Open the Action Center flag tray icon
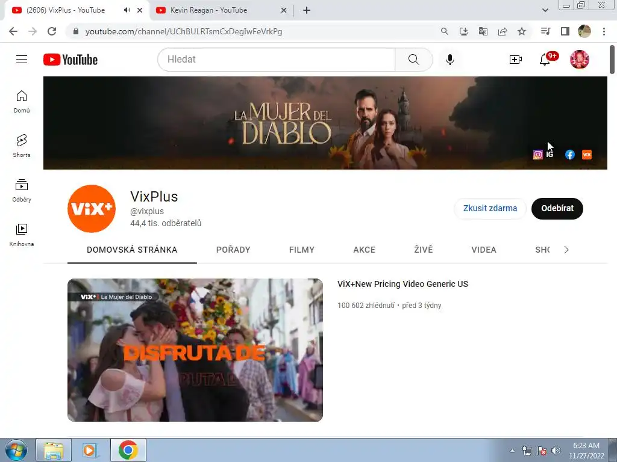 tap(542, 451)
